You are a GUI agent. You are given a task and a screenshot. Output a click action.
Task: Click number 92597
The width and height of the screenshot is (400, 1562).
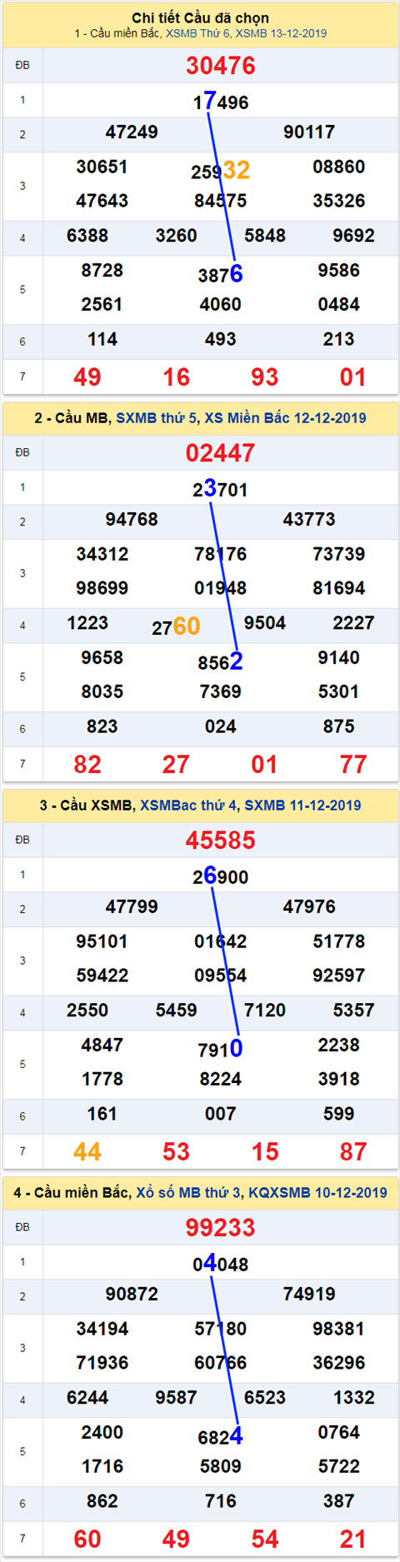point(339,976)
